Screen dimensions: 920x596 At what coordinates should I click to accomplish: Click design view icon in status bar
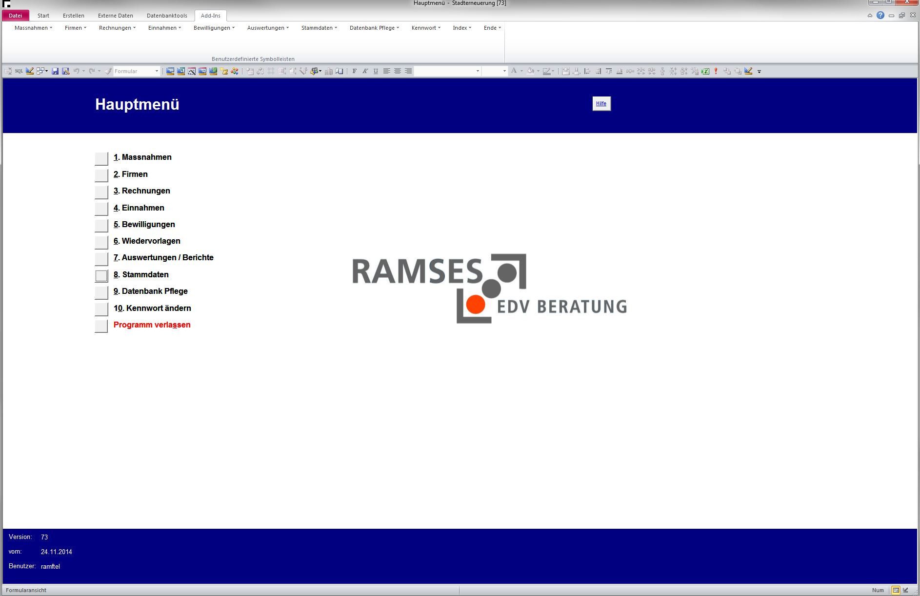point(906,590)
